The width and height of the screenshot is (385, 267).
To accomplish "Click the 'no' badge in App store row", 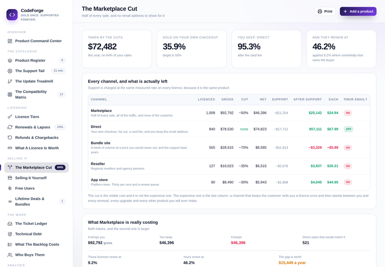I will (347, 182).
